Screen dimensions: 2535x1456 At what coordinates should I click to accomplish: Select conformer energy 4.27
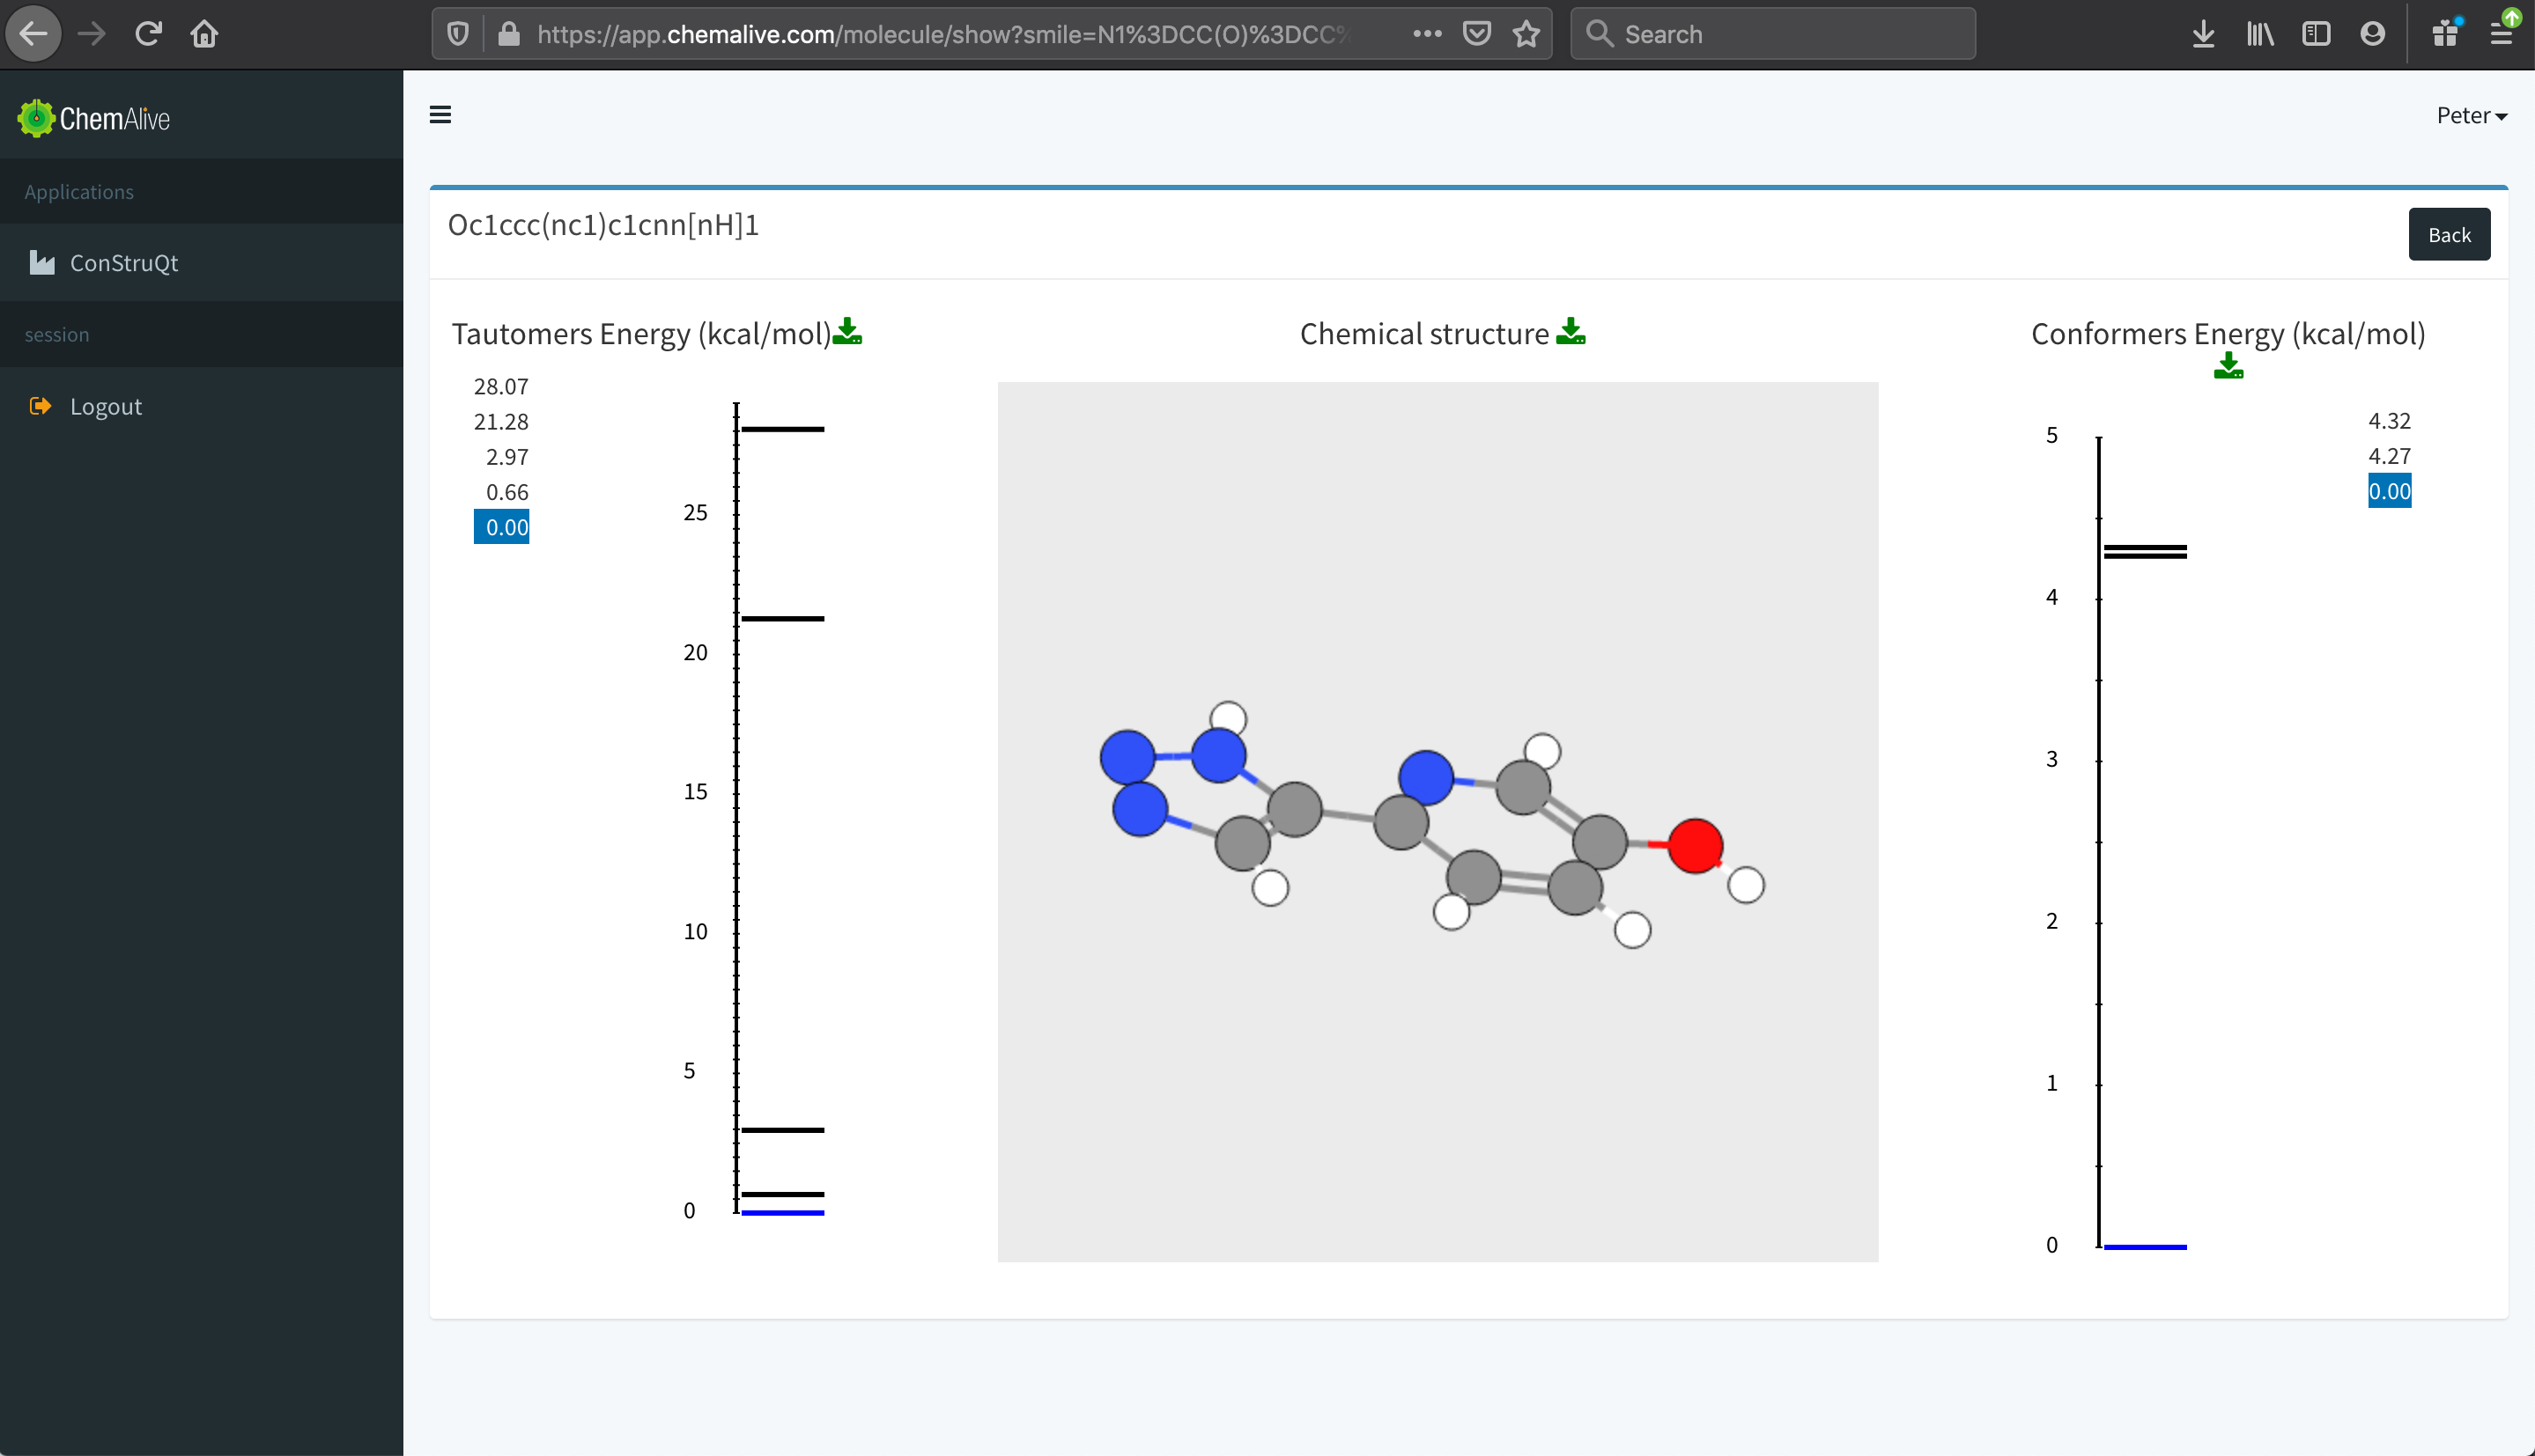(x=2389, y=455)
